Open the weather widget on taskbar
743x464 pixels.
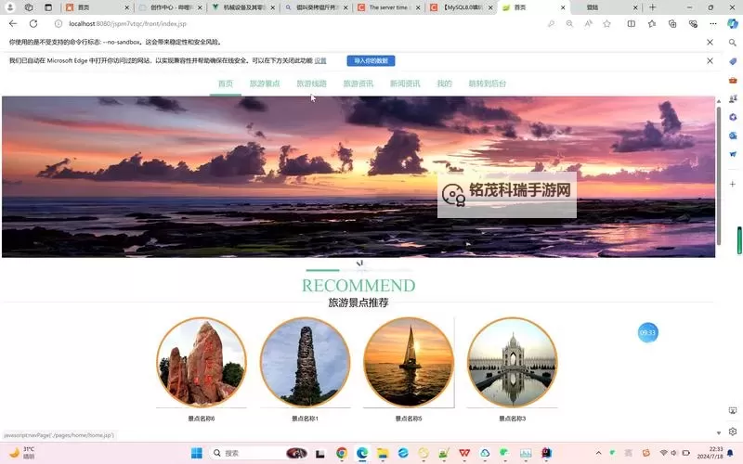(x=21, y=453)
